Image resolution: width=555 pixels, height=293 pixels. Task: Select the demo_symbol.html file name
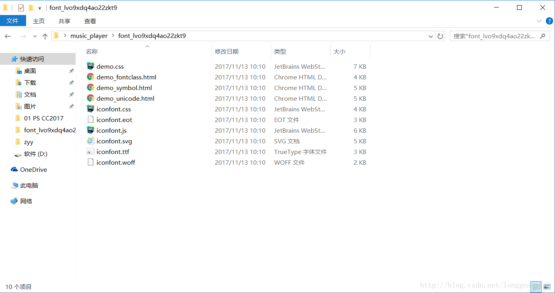124,88
